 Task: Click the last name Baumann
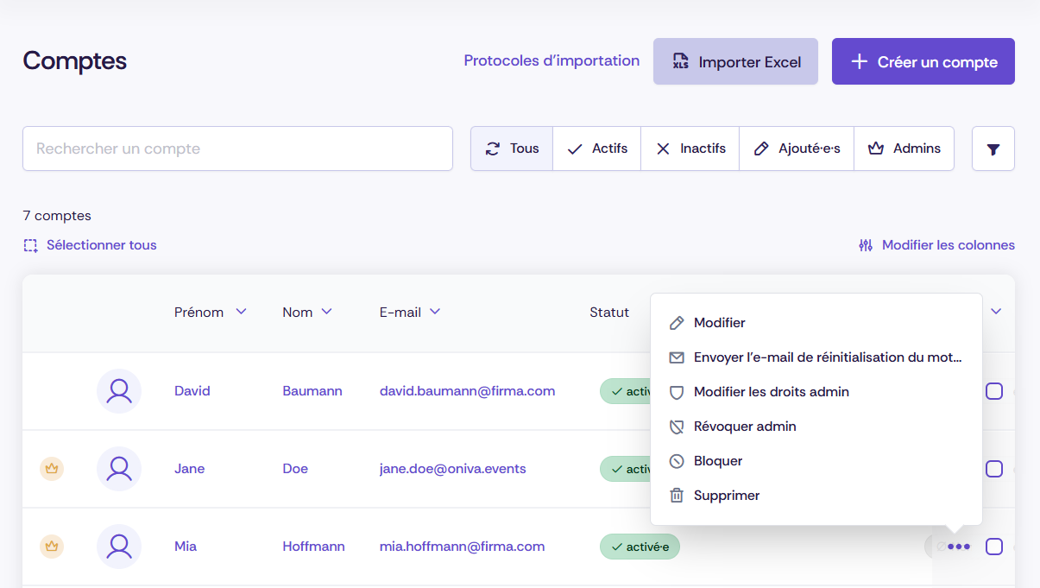pos(312,391)
